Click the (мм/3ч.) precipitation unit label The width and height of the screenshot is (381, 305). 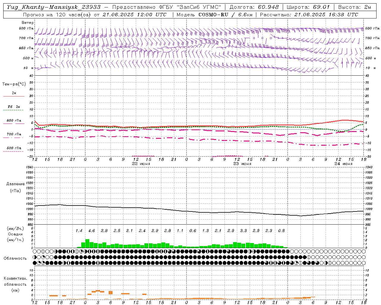tap(15, 228)
